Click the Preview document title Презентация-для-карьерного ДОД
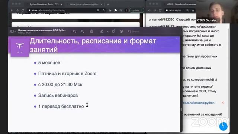Screen dimensions: 238x134 pyautogui.click(x=42, y=30)
